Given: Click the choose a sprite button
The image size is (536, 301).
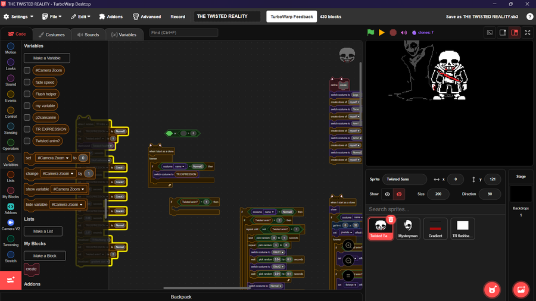Looking at the screenshot, I should pyautogui.click(x=492, y=289).
